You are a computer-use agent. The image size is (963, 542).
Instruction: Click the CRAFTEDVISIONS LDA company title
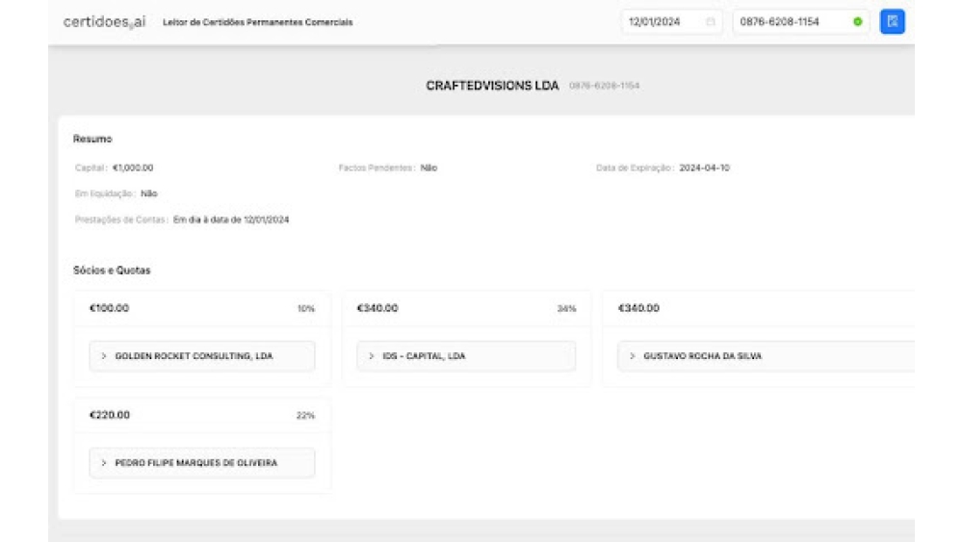tap(492, 86)
